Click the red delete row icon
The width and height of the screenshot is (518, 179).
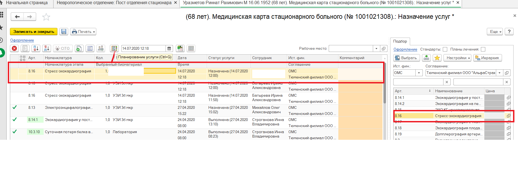(14, 48)
